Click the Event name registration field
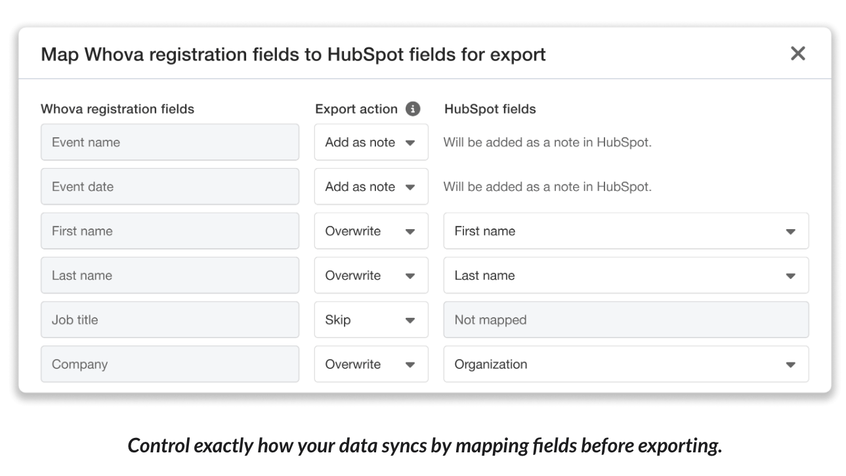 pyautogui.click(x=170, y=142)
